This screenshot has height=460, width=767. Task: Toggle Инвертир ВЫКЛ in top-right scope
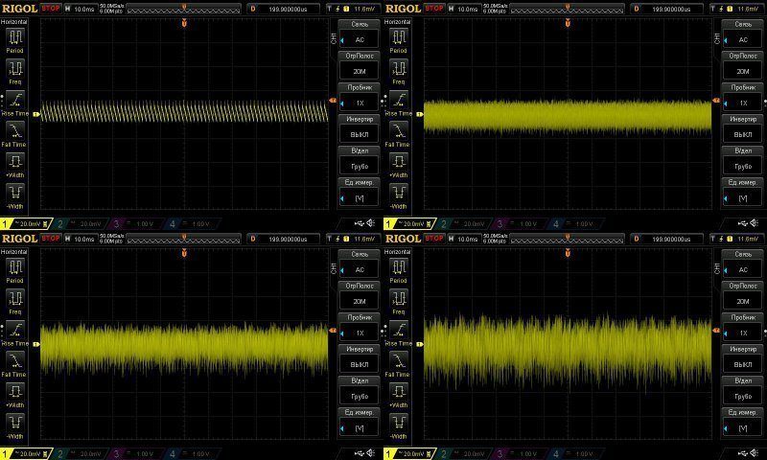743,128
